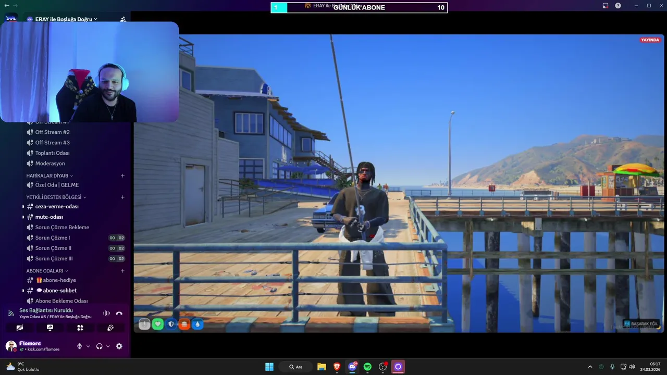
Task: Click the 00 02 user count on Sorun Çözme I
Action: click(117, 238)
